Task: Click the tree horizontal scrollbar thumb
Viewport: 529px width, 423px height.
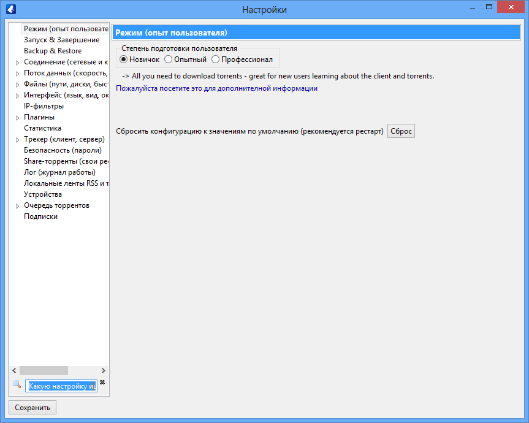Action: (44, 370)
